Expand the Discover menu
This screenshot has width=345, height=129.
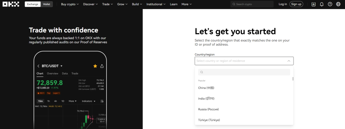pos(90,4)
